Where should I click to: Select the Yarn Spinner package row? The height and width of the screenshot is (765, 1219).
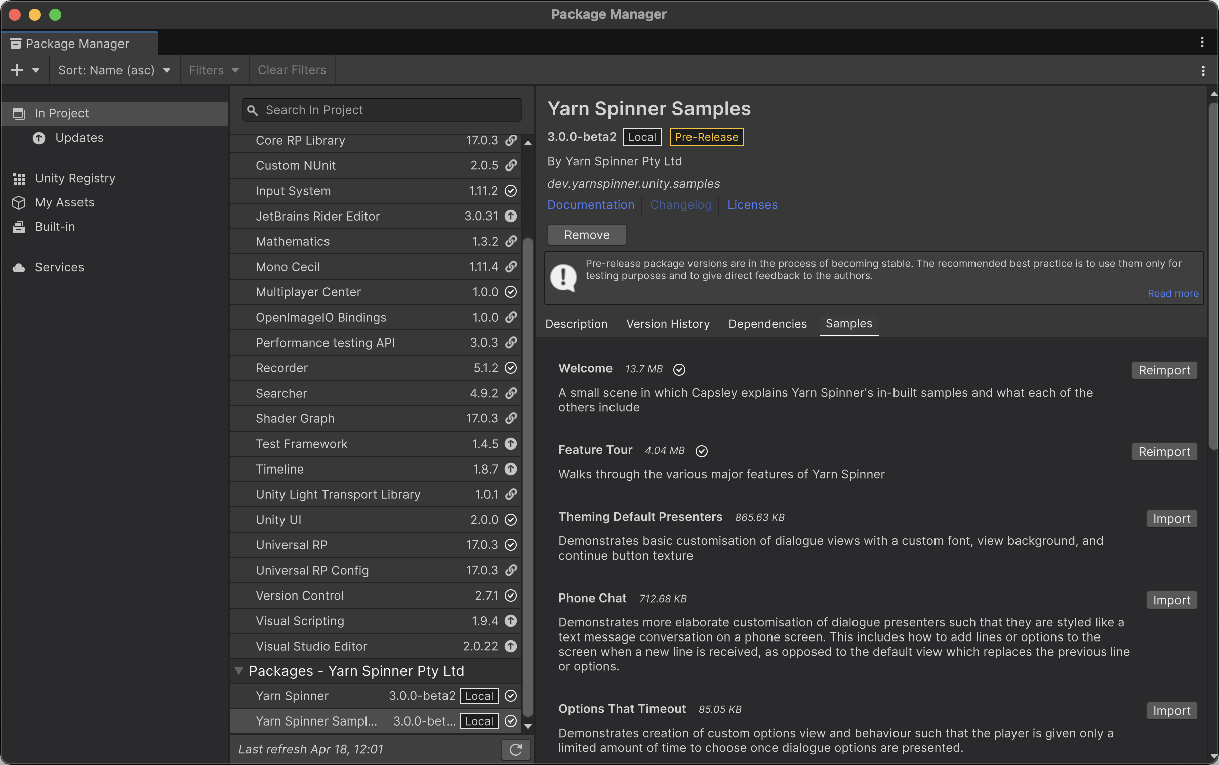[x=376, y=696]
